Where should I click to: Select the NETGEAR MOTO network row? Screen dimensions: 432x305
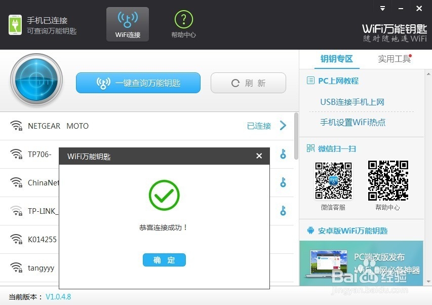pos(147,126)
